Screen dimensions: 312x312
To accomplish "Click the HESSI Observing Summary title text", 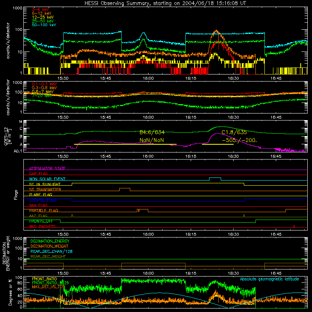I will click(165, 4).
